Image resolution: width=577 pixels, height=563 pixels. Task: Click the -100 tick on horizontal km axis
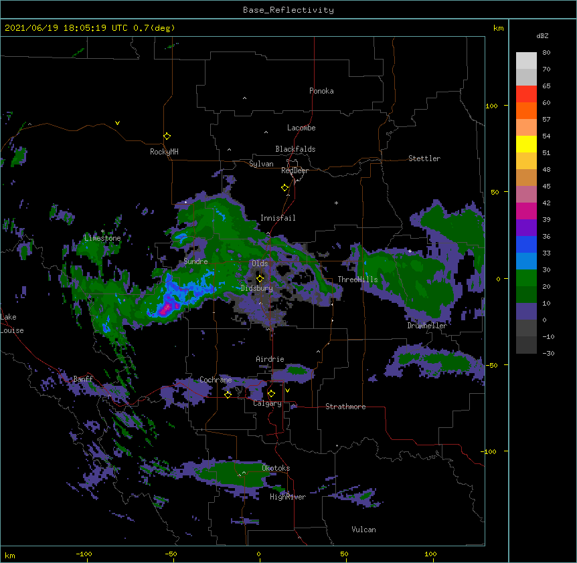point(84,554)
